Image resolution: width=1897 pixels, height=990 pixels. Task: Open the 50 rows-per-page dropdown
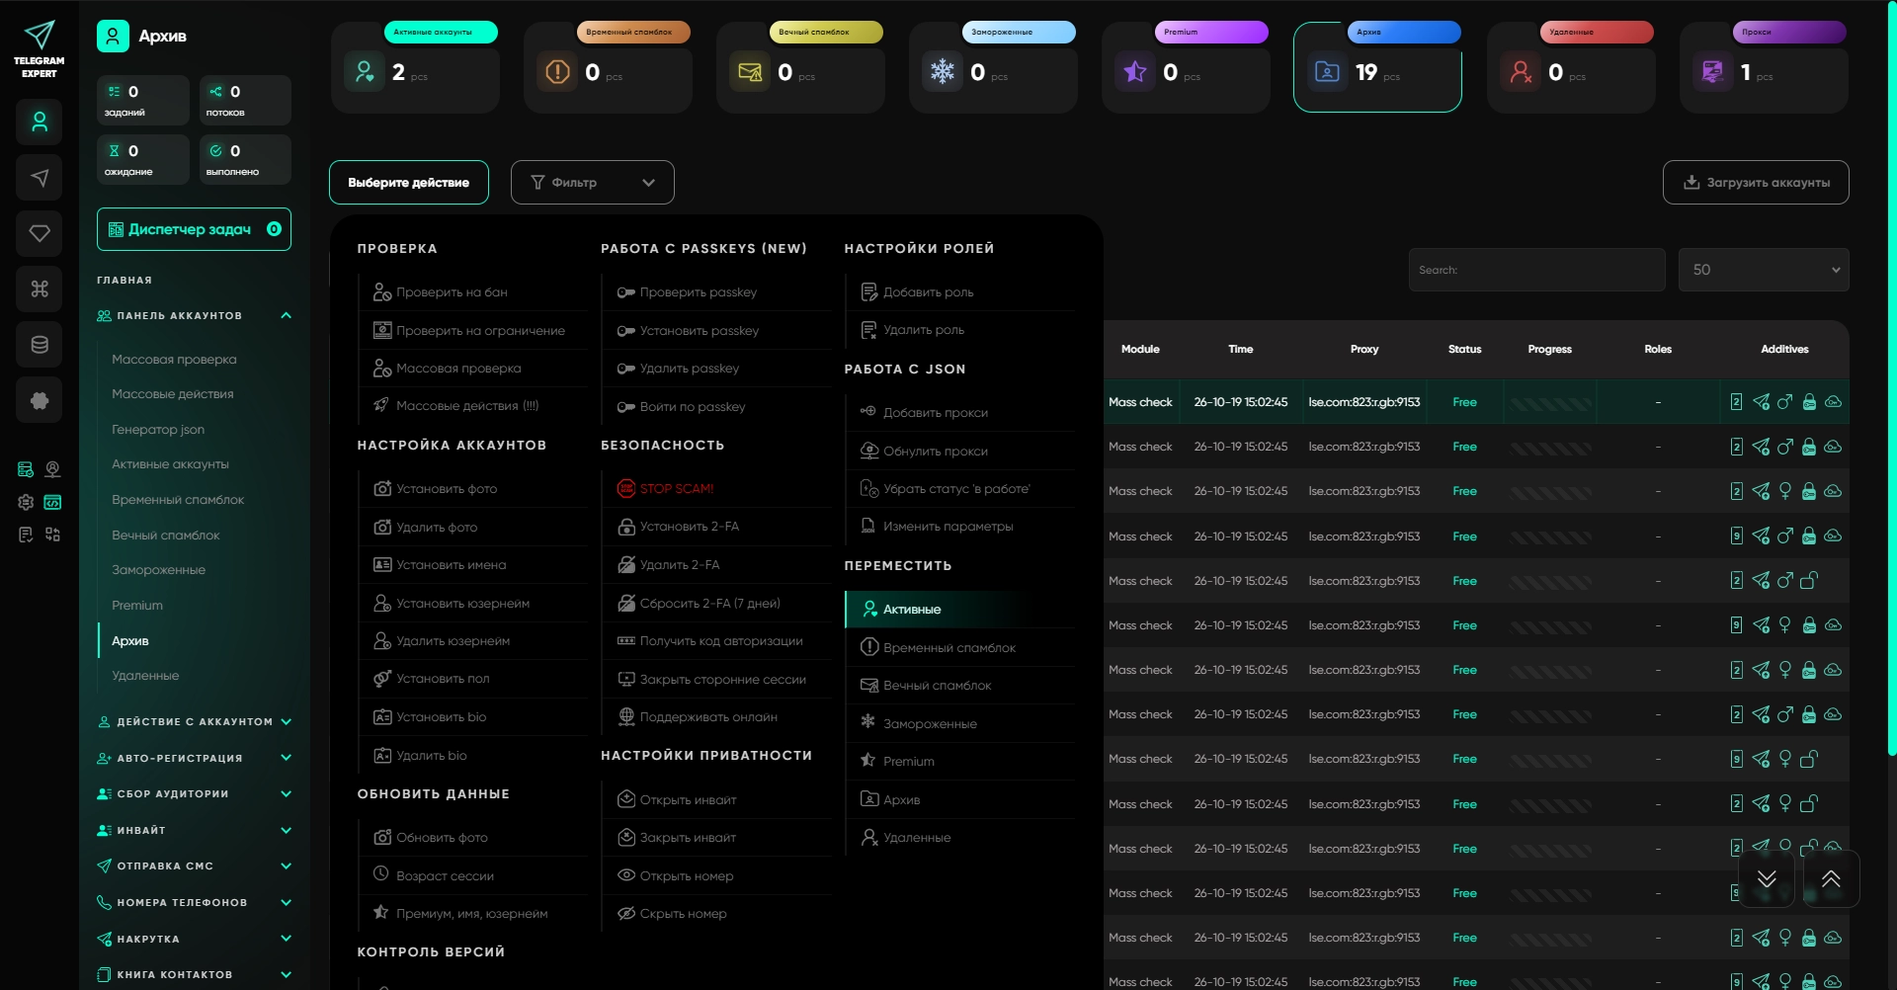pyautogui.click(x=1764, y=270)
